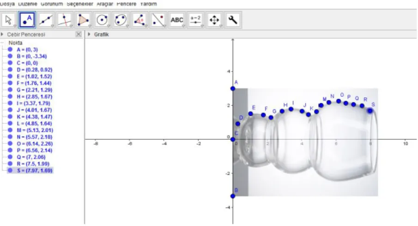This screenshot has width=418, height=226.
Task: Open the Circle tool dropdown arrow
Action: [109, 26]
